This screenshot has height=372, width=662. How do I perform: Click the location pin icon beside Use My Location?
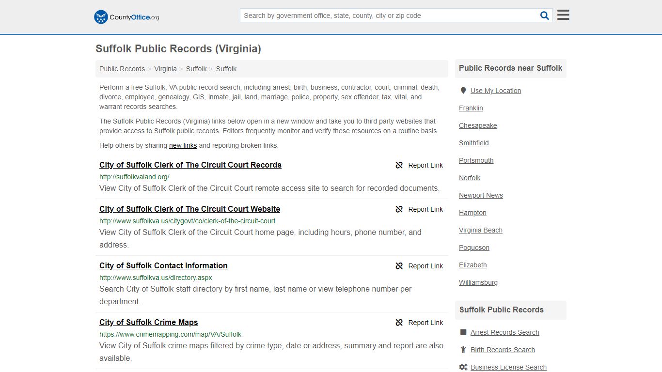pos(463,91)
